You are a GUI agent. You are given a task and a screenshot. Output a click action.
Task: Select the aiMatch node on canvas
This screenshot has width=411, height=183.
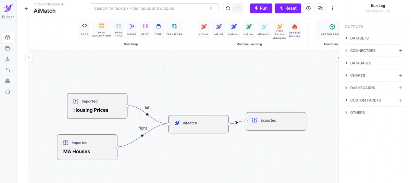199,124
